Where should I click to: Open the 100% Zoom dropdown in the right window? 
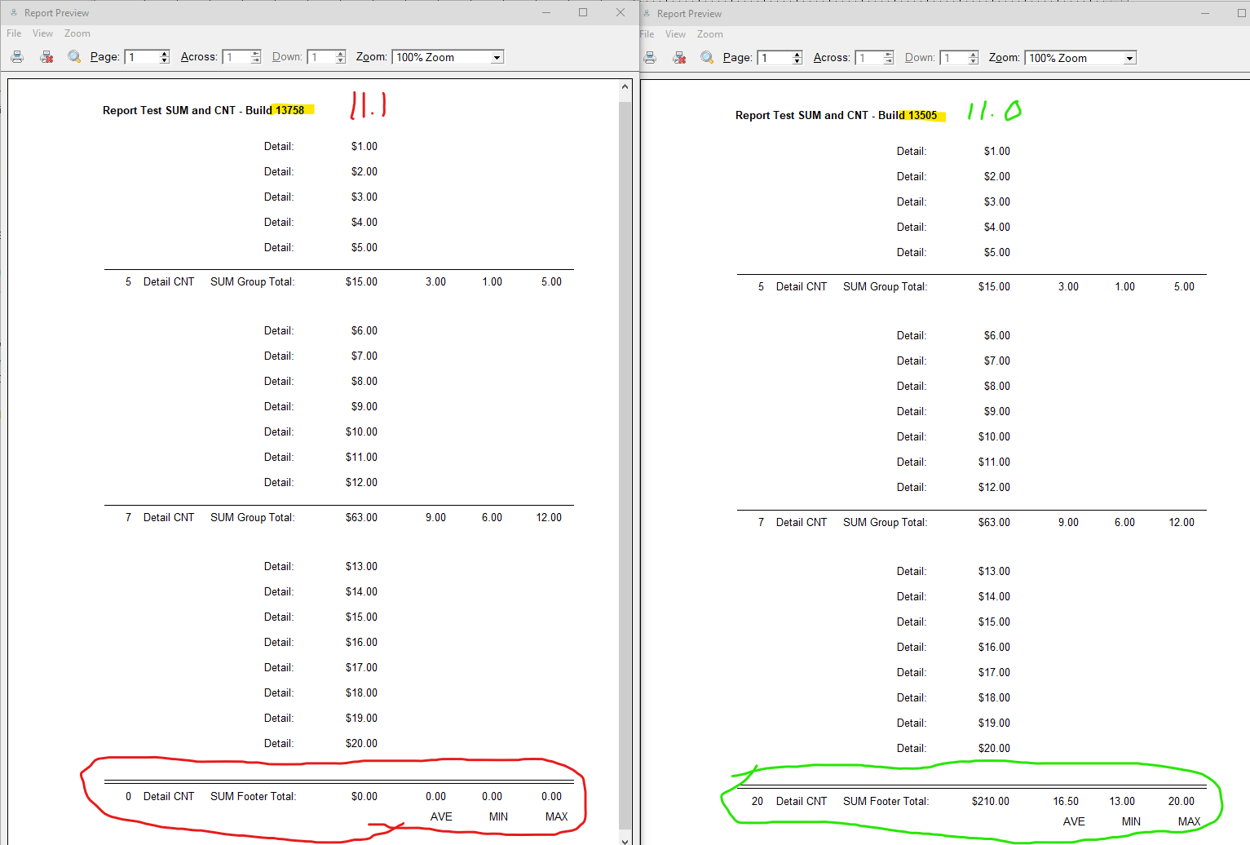[x=1129, y=58]
